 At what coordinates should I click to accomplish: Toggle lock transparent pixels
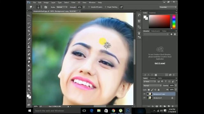pos(149,90)
